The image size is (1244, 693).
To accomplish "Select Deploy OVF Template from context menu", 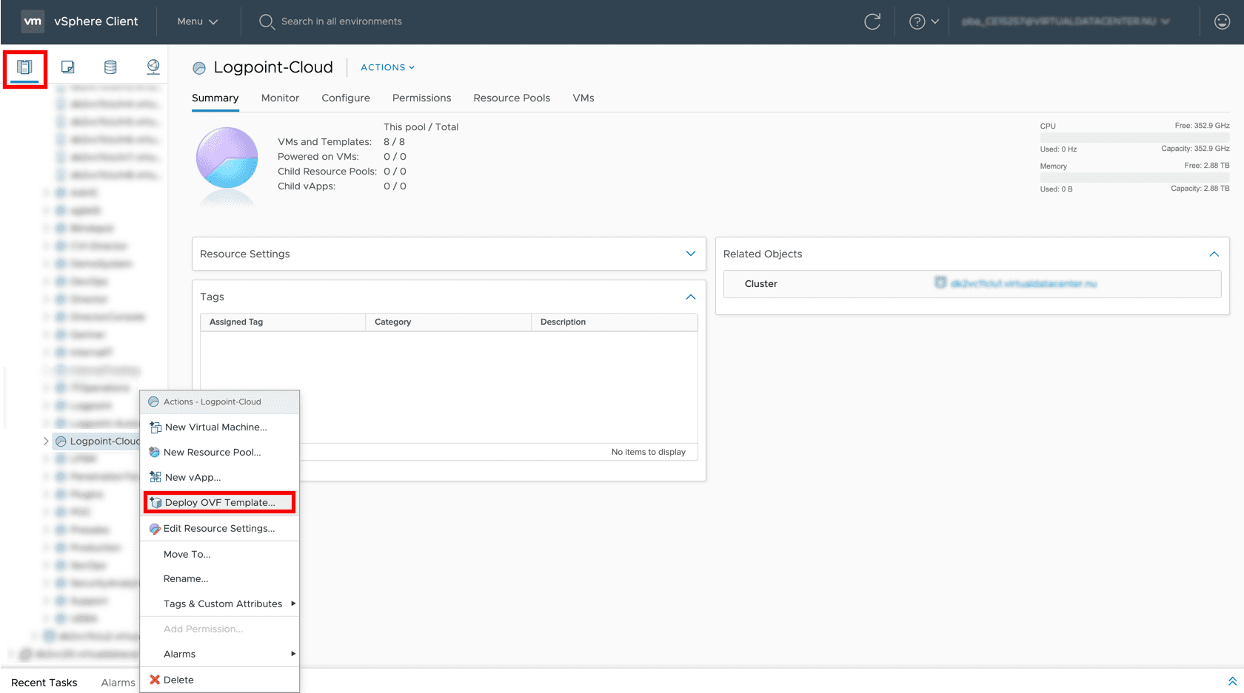I will click(220, 502).
